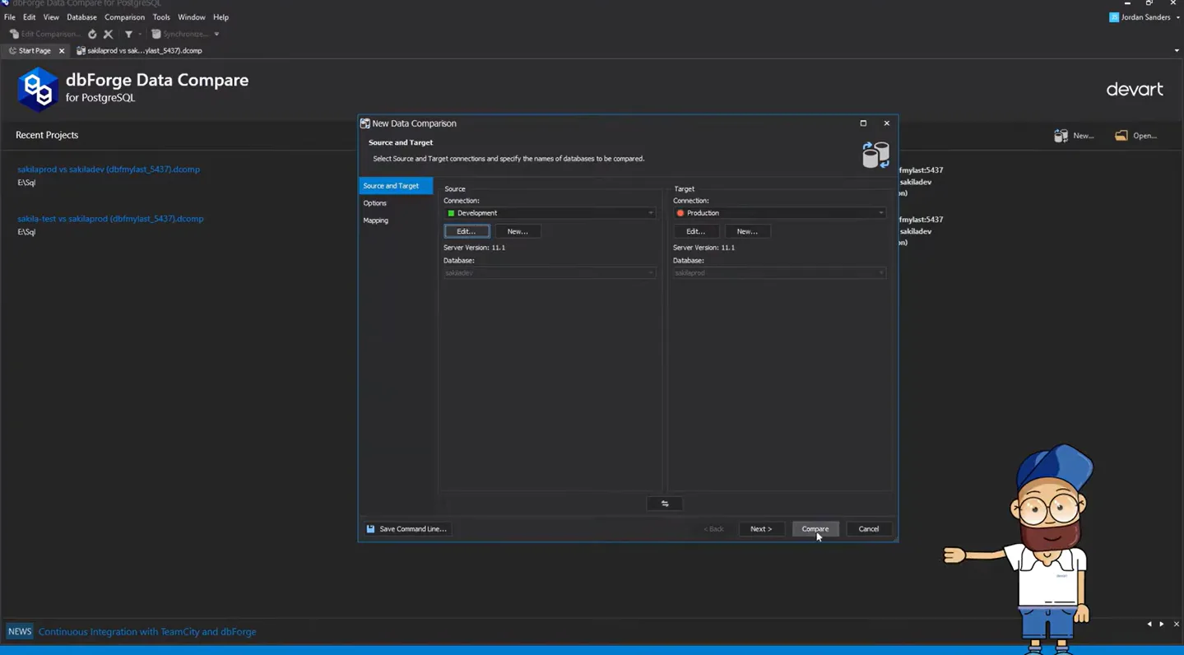Click Source Server Version: 11.1 text
The height and width of the screenshot is (655, 1184).
(474, 248)
